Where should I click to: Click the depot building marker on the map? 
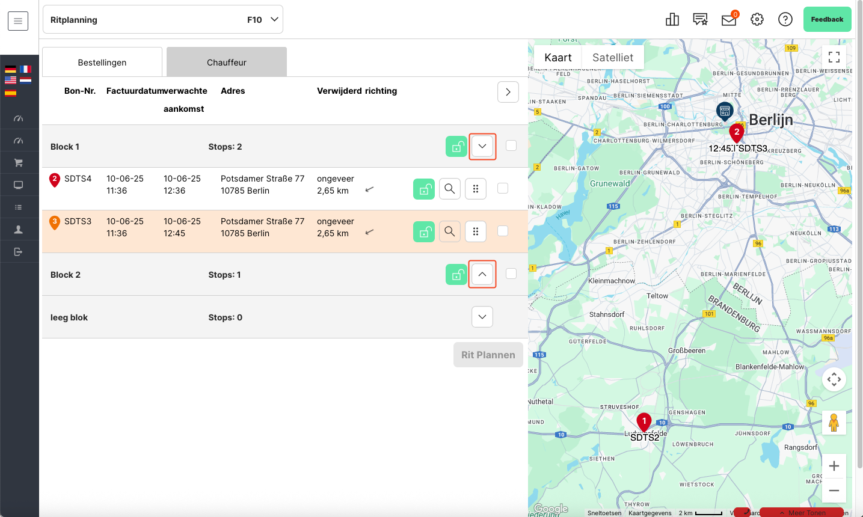click(725, 111)
